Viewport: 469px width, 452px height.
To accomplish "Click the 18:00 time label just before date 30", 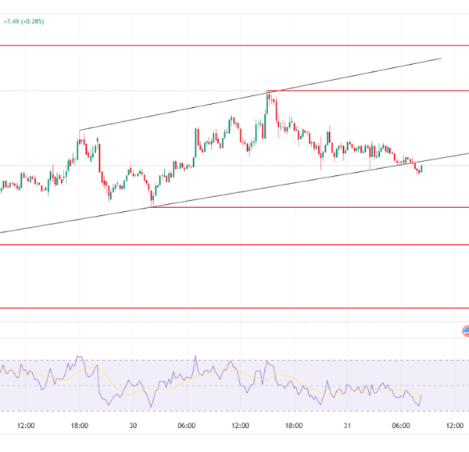I will [x=80, y=425].
